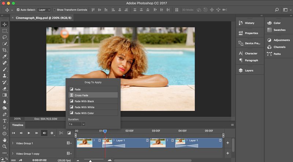Viewport: 293px width, 162px height.
Task: Click the blue timeline playhead marker
Action: (105, 131)
